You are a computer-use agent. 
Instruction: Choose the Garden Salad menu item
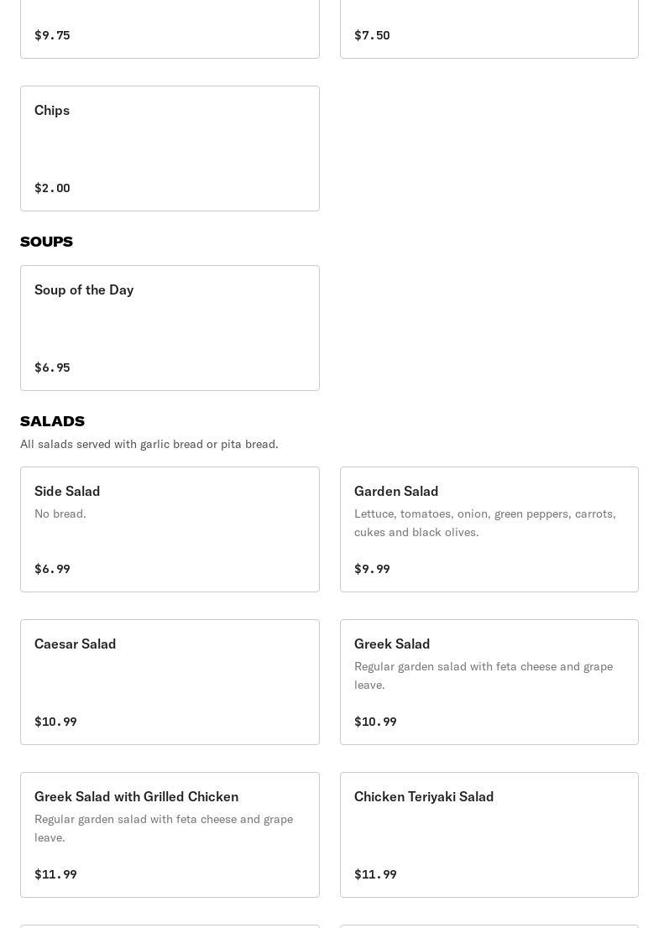489,529
